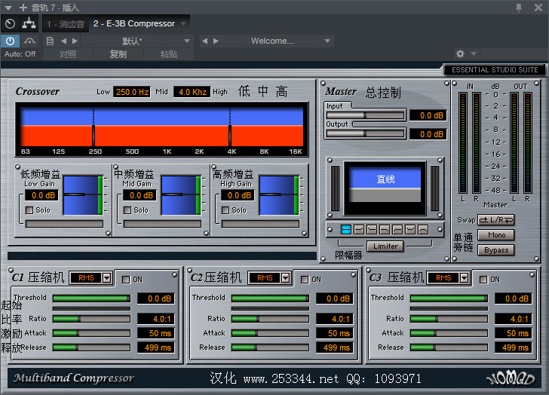The image size is (549, 395).
Task: Expand the E-3B Compressor plugin dropdown arrow
Action: (x=183, y=24)
